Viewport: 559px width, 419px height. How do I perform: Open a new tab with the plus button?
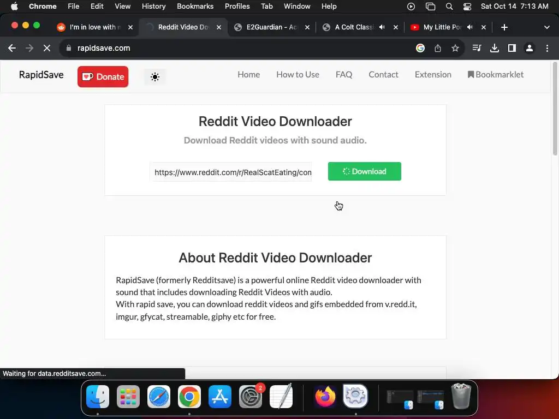[x=504, y=27]
